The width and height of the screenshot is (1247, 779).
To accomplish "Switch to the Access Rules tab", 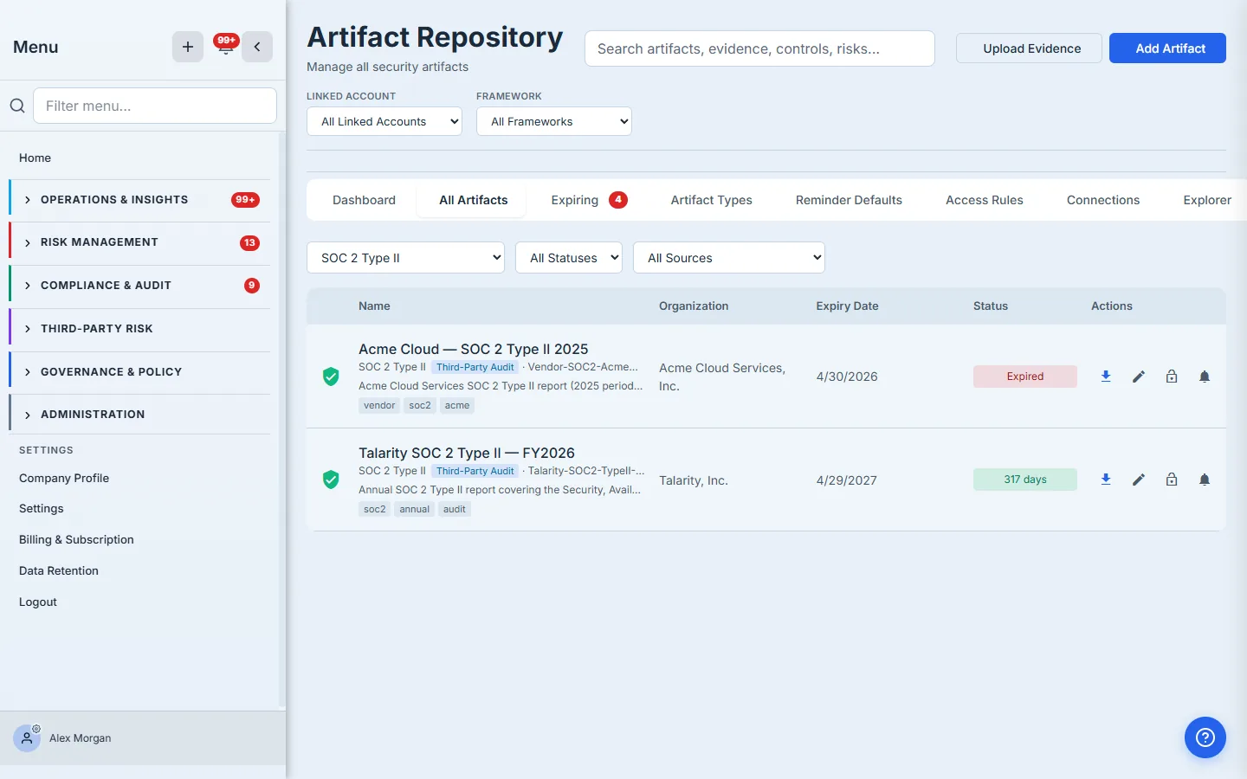I will pyautogui.click(x=985, y=200).
